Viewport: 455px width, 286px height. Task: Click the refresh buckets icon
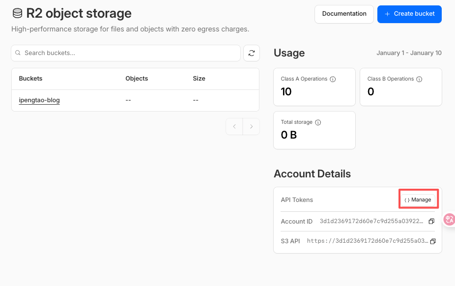[252, 53]
